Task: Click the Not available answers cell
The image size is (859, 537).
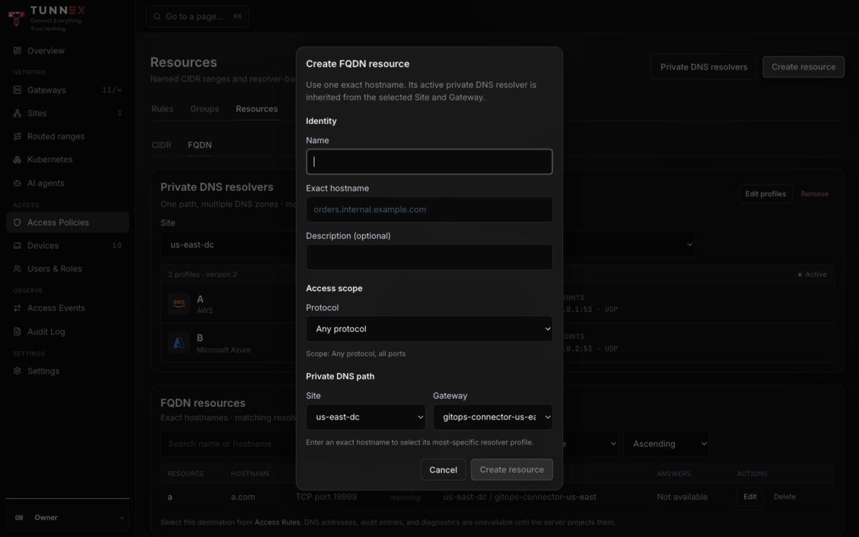Action: tap(682, 497)
